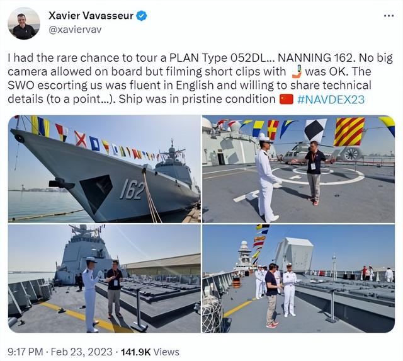Click the red-yellow striped signal flag
This screenshot has height=361, width=403.
[349, 132]
